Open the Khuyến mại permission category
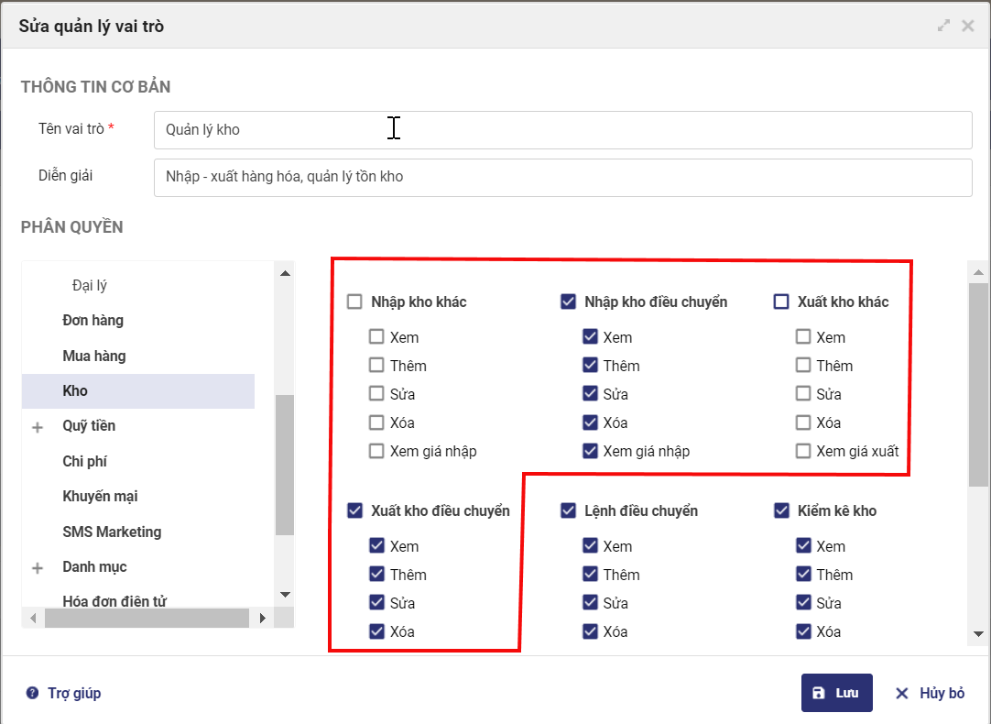The height and width of the screenshot is (724, 991). [100, 497]
